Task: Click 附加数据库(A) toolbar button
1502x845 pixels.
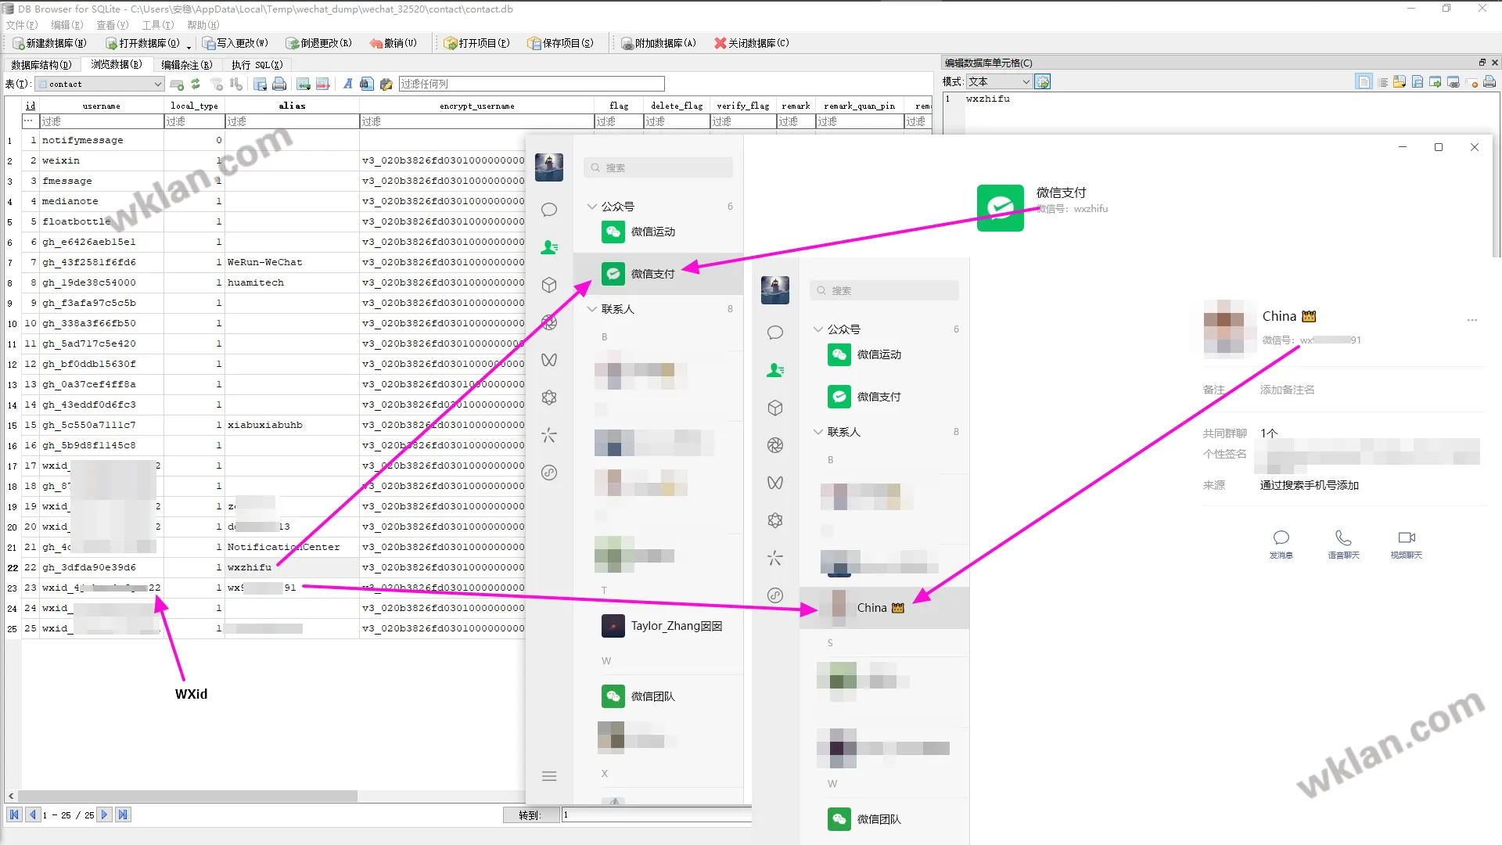Action: point(659,43)
